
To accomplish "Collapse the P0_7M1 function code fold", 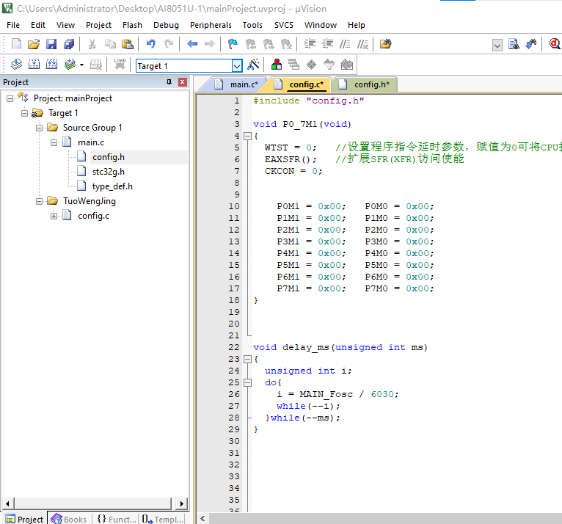I will pyautogui.click(x=247, y=136).
